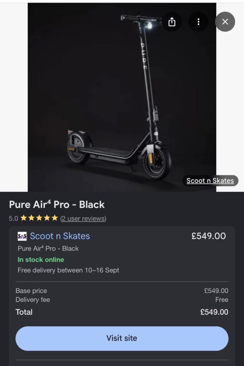The height and width of the screenshot is (366, 244).
Task: Tap the green In stock online status
Action: [x=41, y=259]
